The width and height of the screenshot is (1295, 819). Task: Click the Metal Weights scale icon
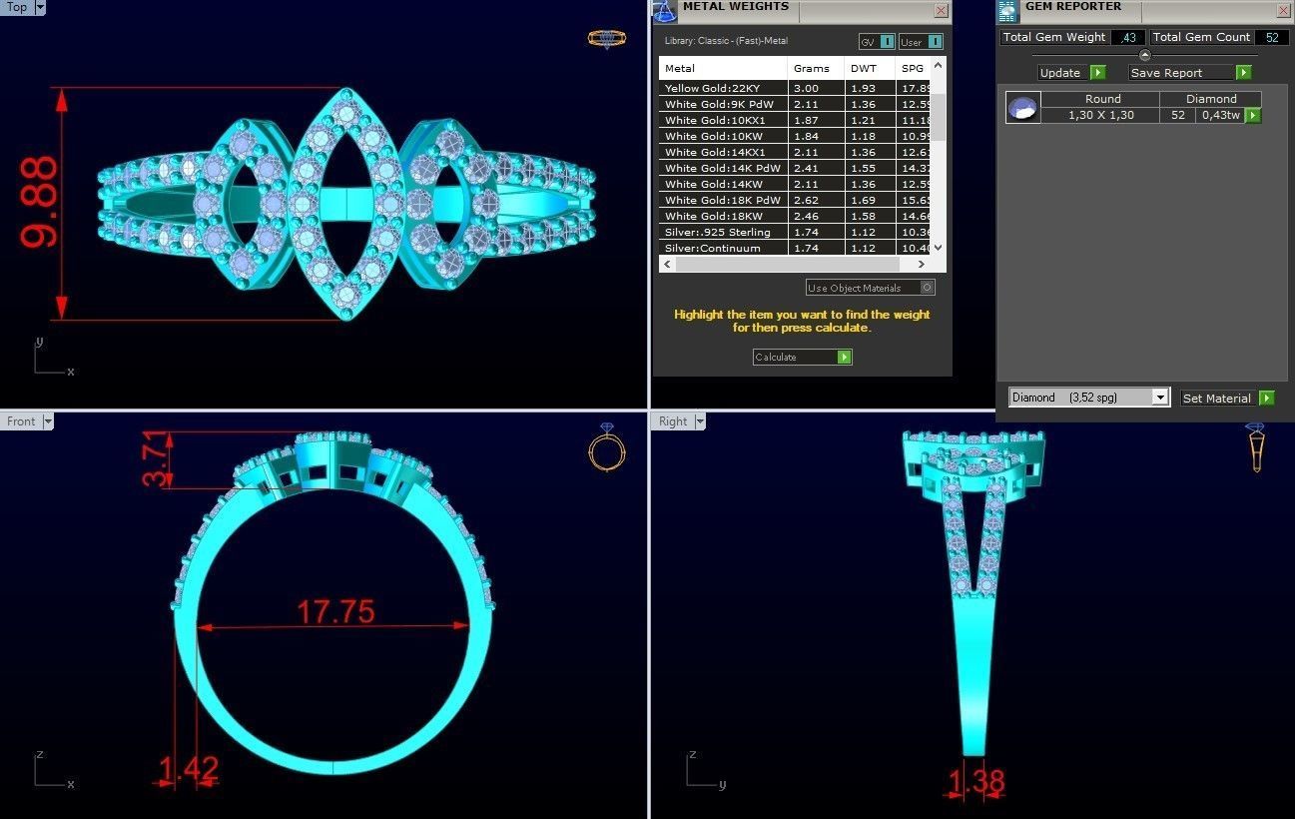click(x=665, y=11)
